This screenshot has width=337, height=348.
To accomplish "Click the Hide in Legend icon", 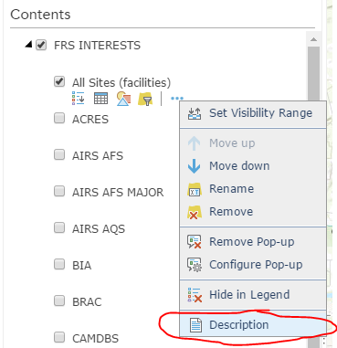I will coord(195,295).
